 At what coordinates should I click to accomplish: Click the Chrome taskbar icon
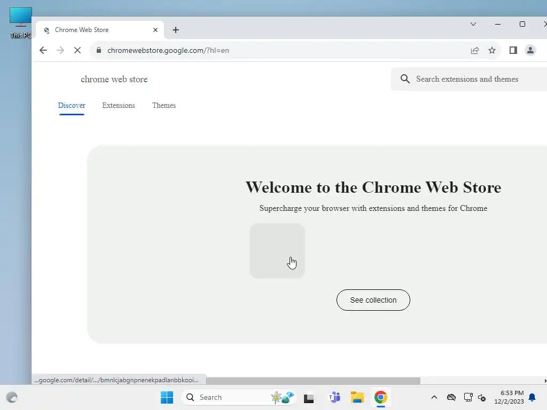380,397
